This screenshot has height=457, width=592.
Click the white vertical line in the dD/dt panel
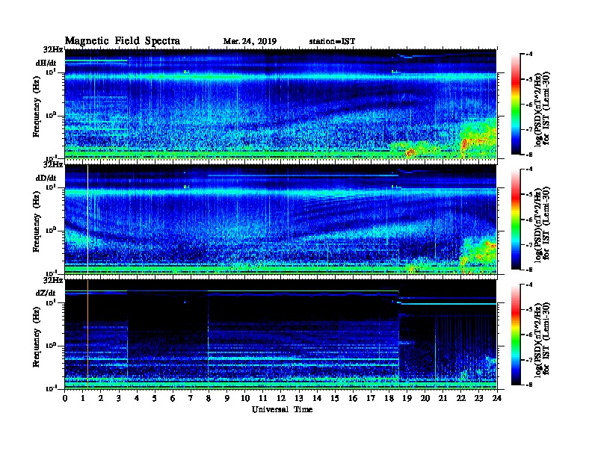coord(87,220)
